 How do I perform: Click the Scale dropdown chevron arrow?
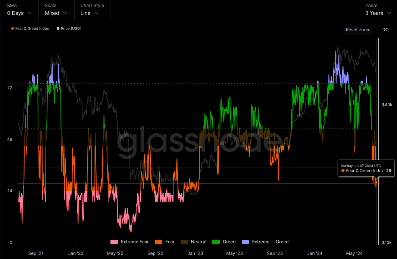pos(65,13)
